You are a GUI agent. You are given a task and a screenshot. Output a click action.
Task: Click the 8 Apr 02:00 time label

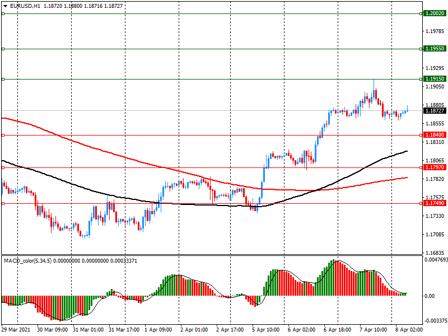[x=409, y=330]
